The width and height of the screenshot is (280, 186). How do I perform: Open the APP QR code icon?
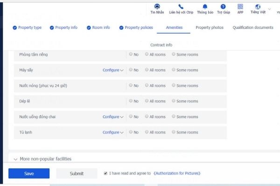click(x=240, y=7)
